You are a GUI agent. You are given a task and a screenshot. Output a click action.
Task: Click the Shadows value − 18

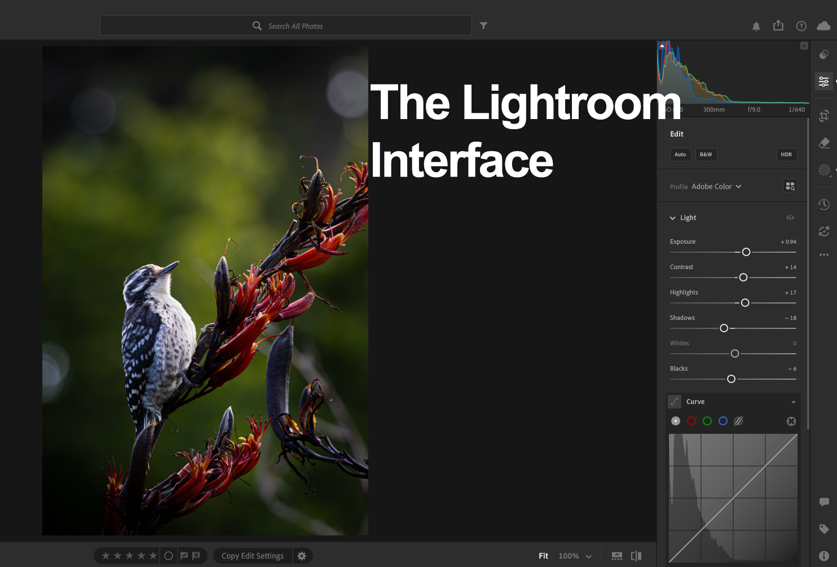(x=791, y=318)
